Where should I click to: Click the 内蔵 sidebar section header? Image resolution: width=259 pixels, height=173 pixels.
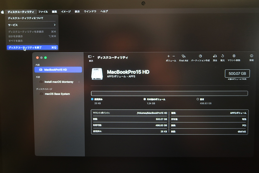coord(38,65)
